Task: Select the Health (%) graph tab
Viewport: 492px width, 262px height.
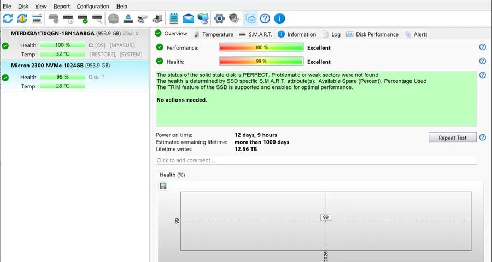Action: [172, 175]
